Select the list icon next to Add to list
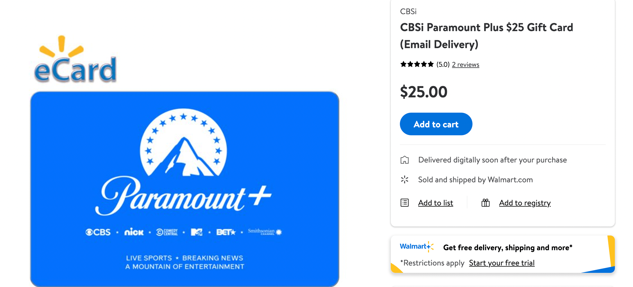The height and width of the screenshot is (287, 633). (x=405, y=203)
